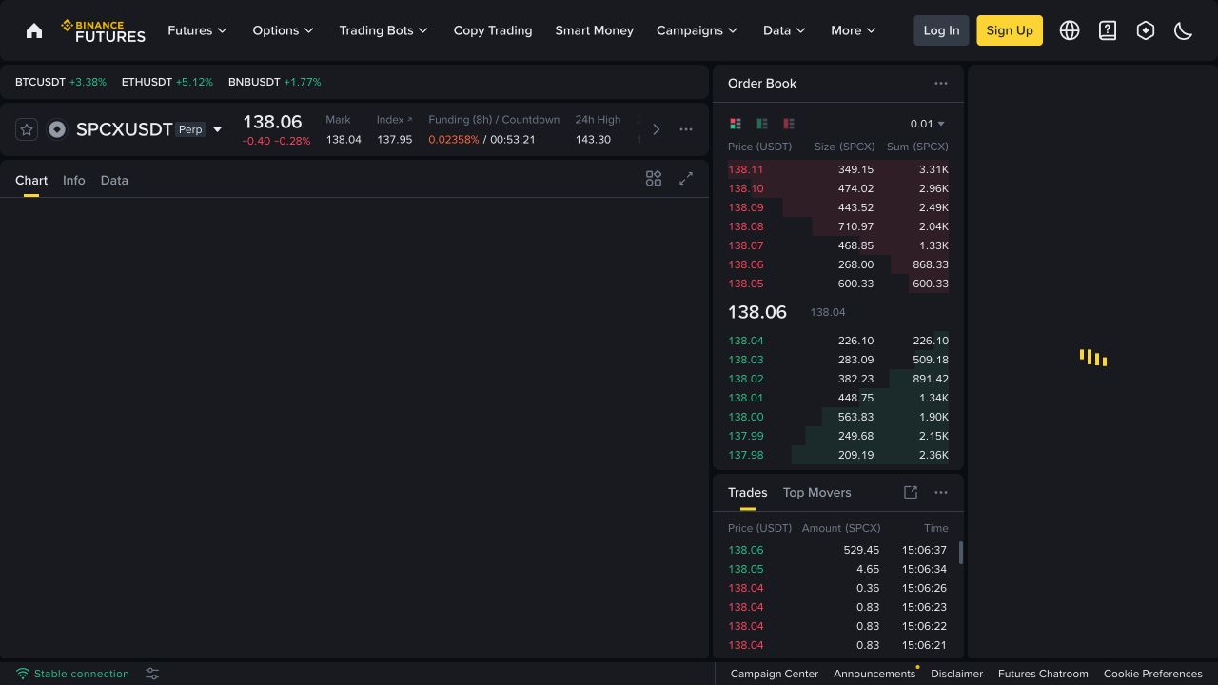Viewport: 1218px width, 685px height.
Task: Open the help question mark icon
Action: pyautogui.click(x=1108, y=30)
